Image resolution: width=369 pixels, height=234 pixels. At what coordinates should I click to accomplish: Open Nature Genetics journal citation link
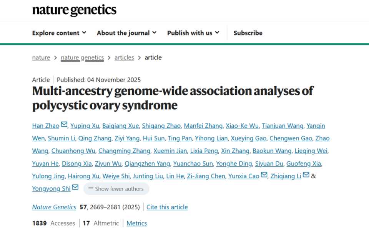tap(54, 207)
